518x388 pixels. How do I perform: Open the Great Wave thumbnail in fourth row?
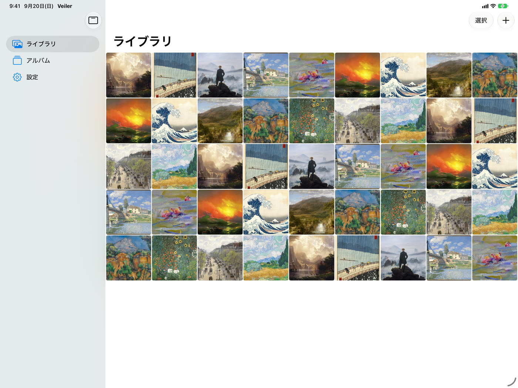[266, 212]
